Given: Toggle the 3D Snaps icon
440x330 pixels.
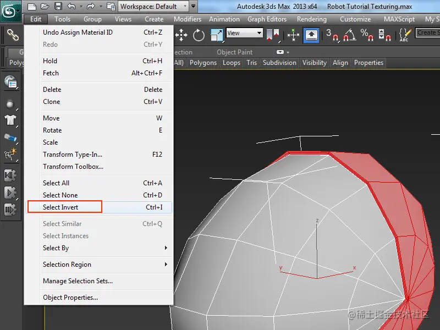Looking at the screenshot, I should (x=332, y=35).
